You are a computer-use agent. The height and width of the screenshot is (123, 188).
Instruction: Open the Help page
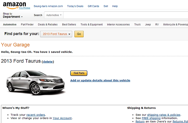click(x=115, y=6)
